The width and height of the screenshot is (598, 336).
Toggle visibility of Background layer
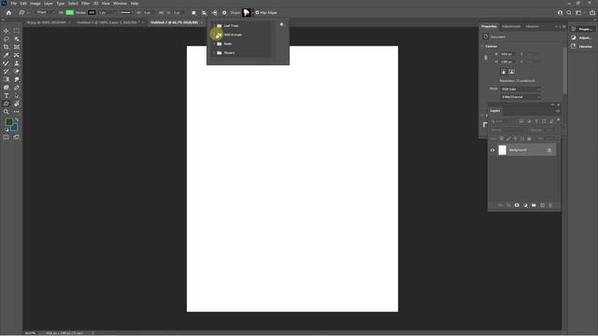pos(492,150)
